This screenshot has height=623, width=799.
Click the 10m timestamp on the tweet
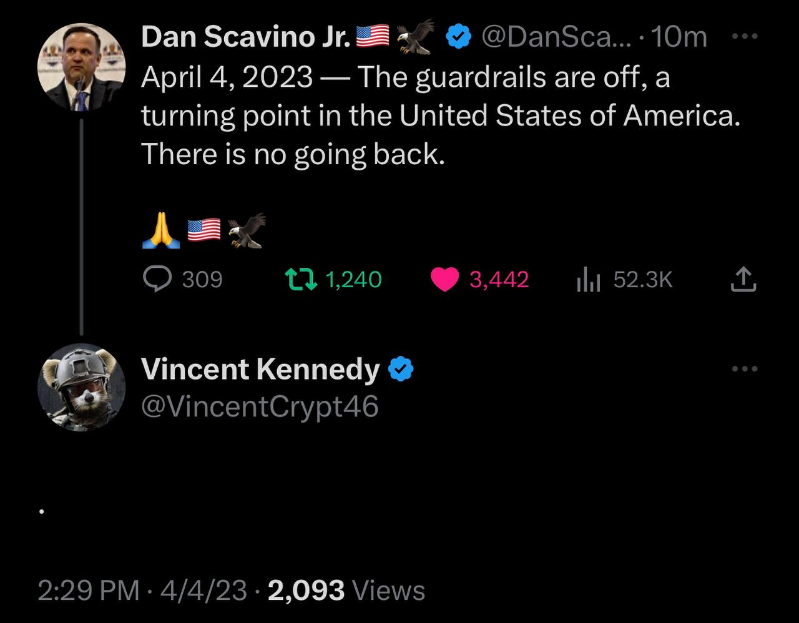[x=679, y=37]
